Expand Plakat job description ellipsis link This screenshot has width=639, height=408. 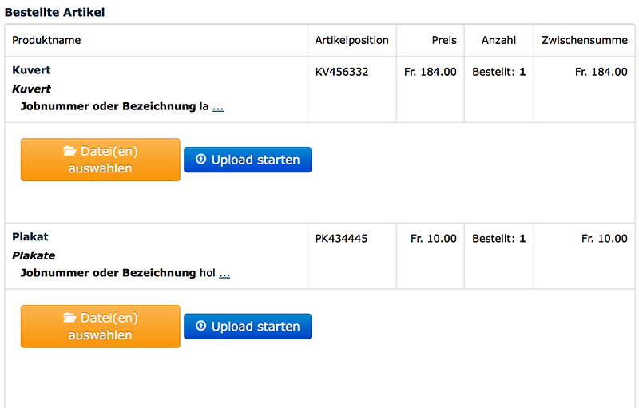click(224, 274)
